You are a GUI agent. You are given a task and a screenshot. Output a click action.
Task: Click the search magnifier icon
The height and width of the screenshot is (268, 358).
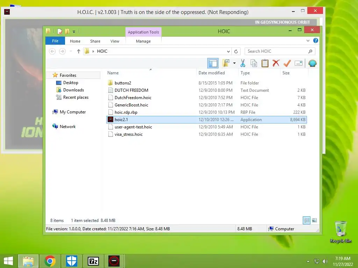310,51
